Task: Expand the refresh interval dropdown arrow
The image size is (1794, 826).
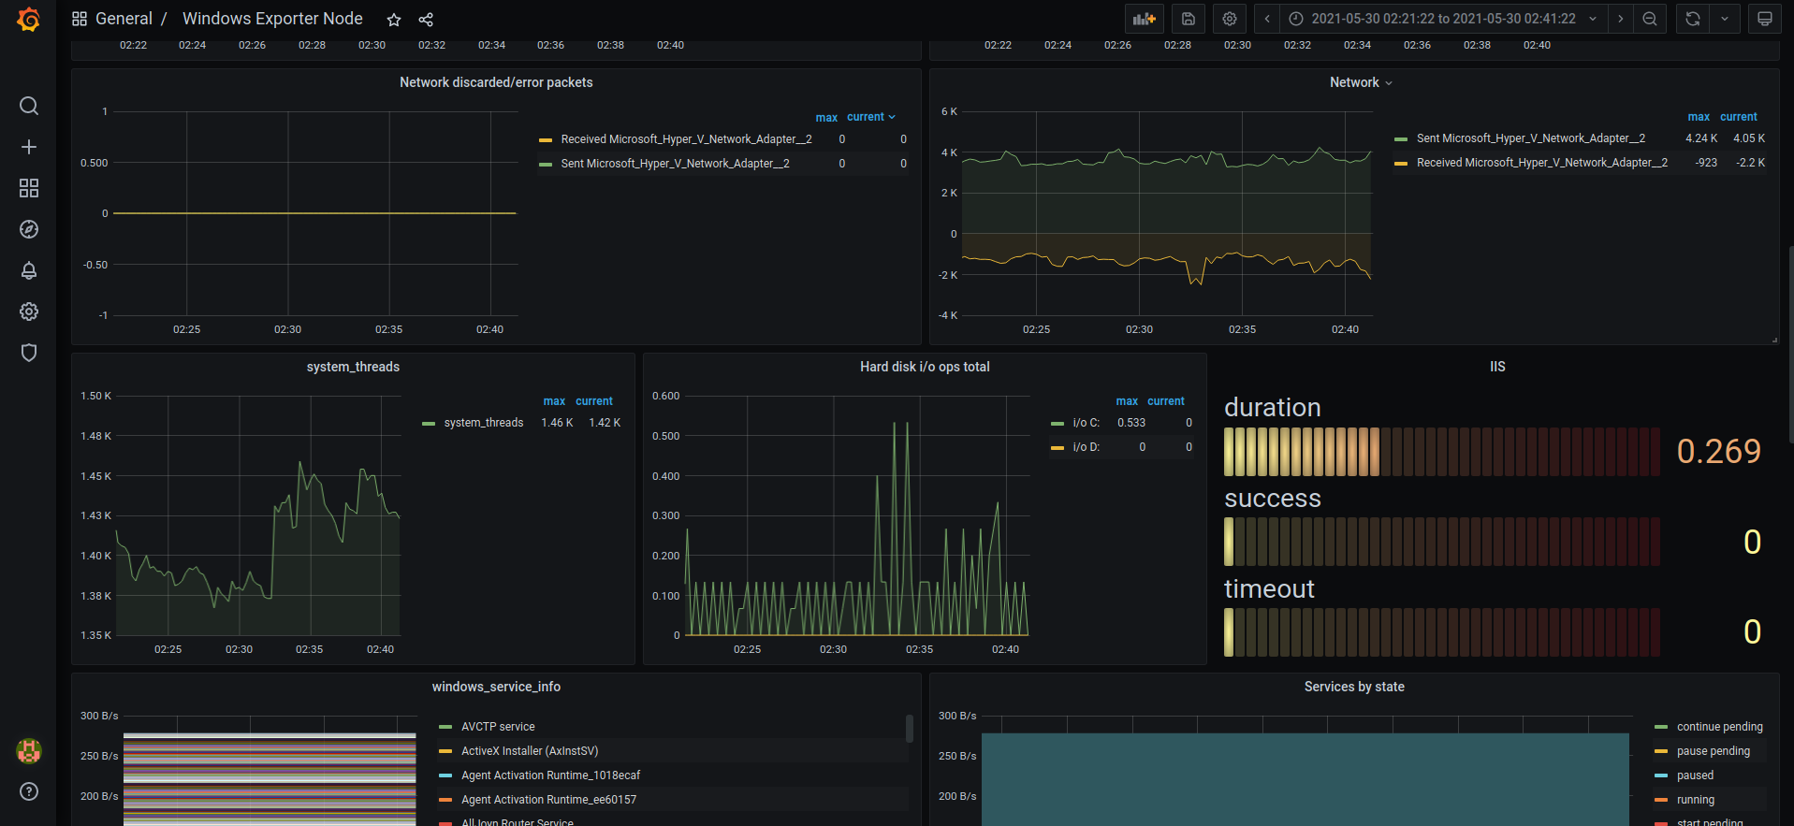Action: (1724, 19)
